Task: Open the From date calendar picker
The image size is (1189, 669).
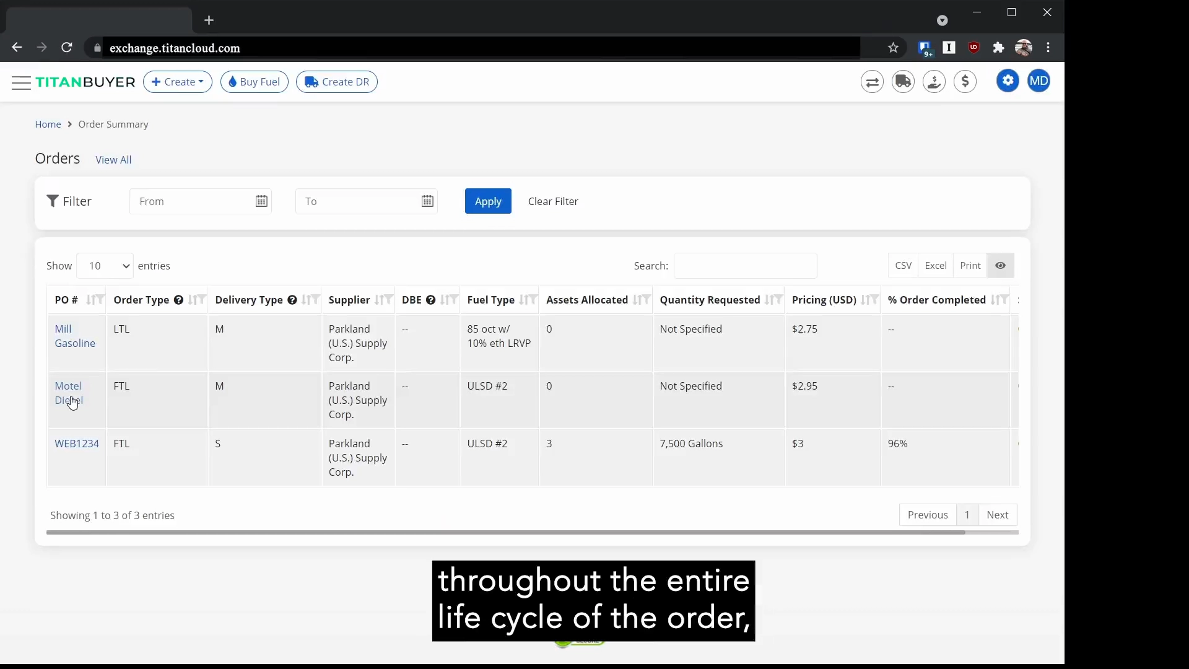Action: click(x=261, y=201)
